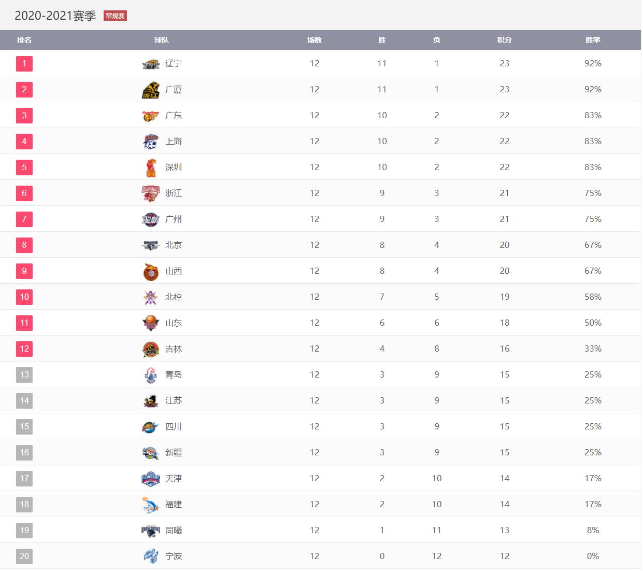This screenshot has width=643, height=571.
Task: Click the 吉林 team logo
Action: 151,349
